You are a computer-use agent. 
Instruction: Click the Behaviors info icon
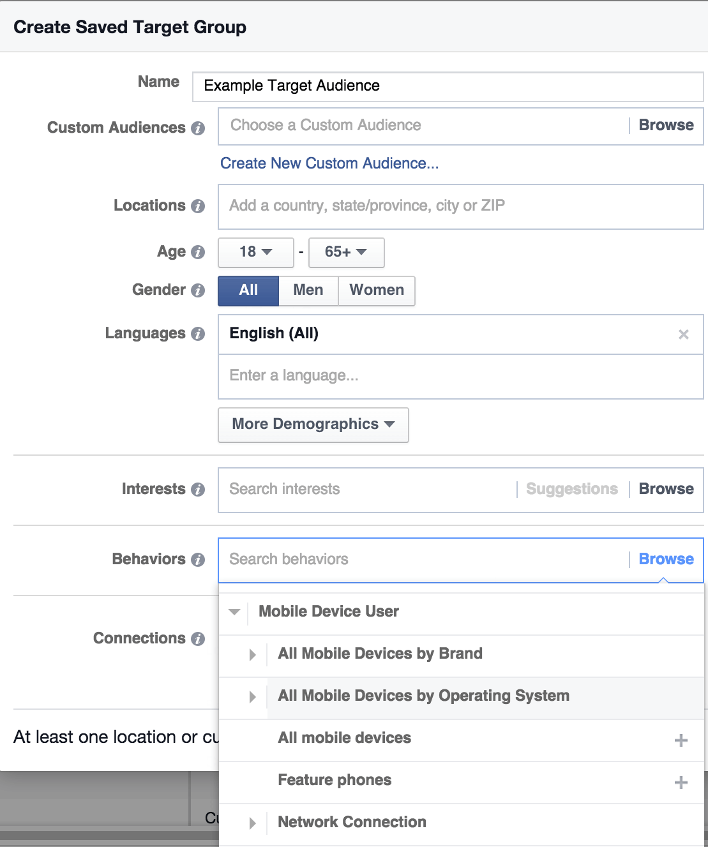199,560
